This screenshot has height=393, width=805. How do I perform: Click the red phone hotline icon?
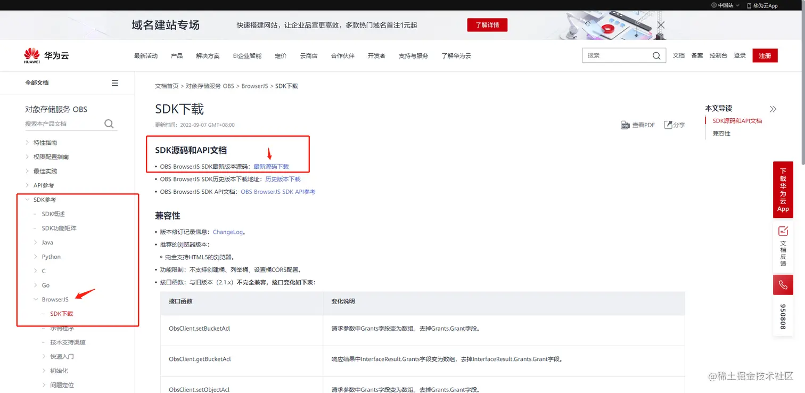pos(783,285)
